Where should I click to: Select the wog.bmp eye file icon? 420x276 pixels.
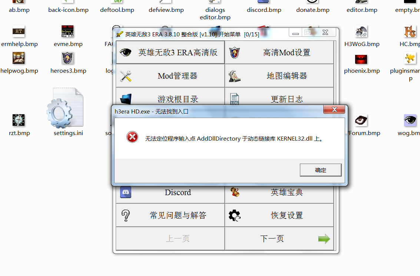click(x=410, y=120)
